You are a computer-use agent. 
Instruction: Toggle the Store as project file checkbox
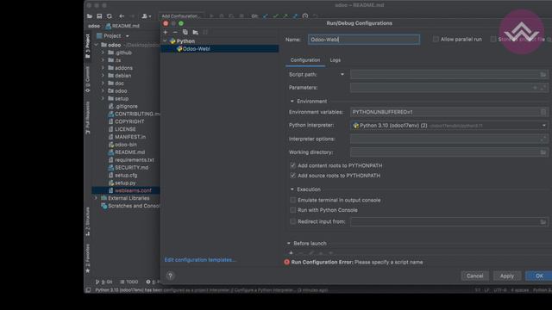pyautogui.click(x=493, y=40)
